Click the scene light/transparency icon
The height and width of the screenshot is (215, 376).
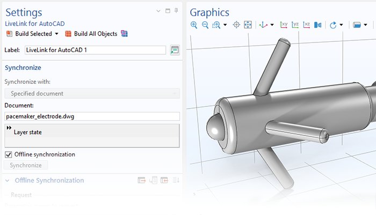[357, 25]
